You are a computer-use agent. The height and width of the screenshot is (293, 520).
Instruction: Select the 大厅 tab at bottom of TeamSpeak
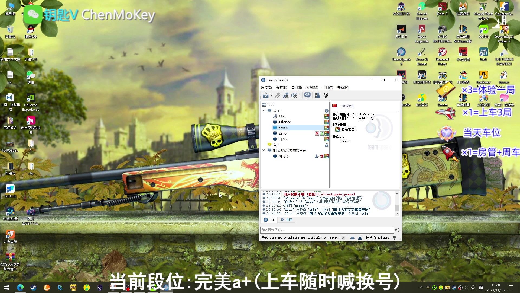click(288, 220)
